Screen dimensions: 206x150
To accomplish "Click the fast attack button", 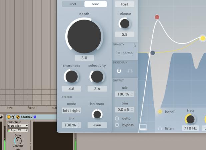I will [x=124, y=4].
